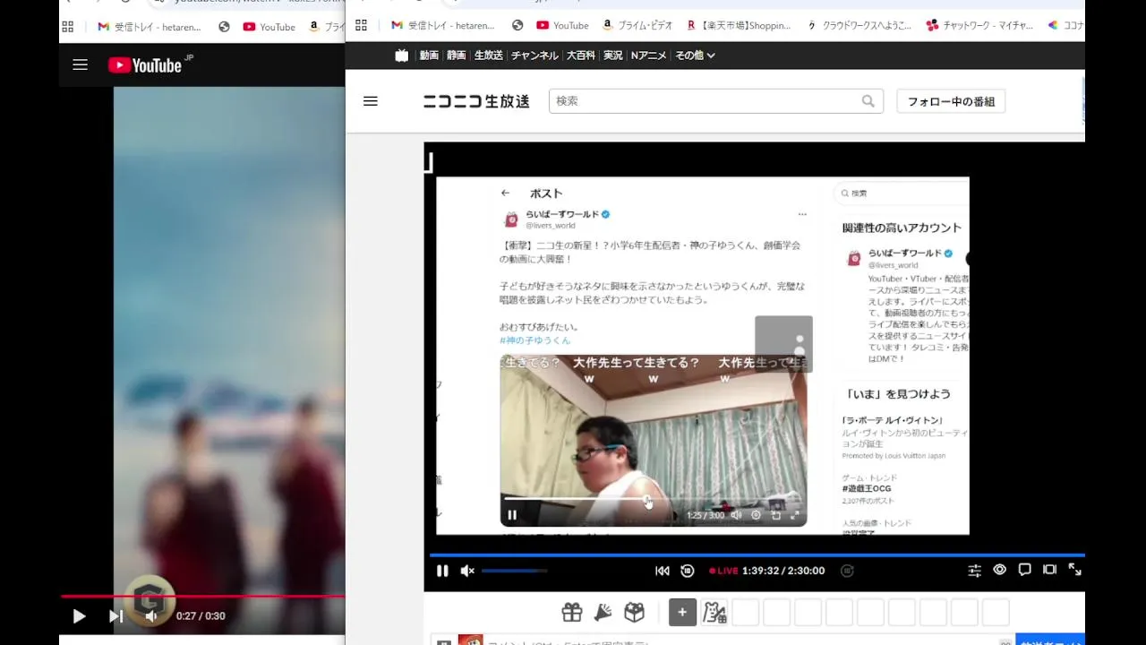Open Niconico side hamburger menu

click(x=371, y=101)
